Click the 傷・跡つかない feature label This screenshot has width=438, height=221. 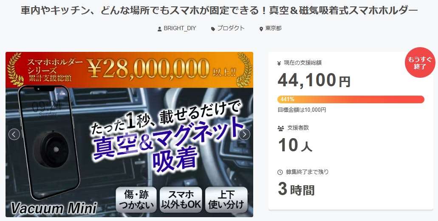(136, 200)
